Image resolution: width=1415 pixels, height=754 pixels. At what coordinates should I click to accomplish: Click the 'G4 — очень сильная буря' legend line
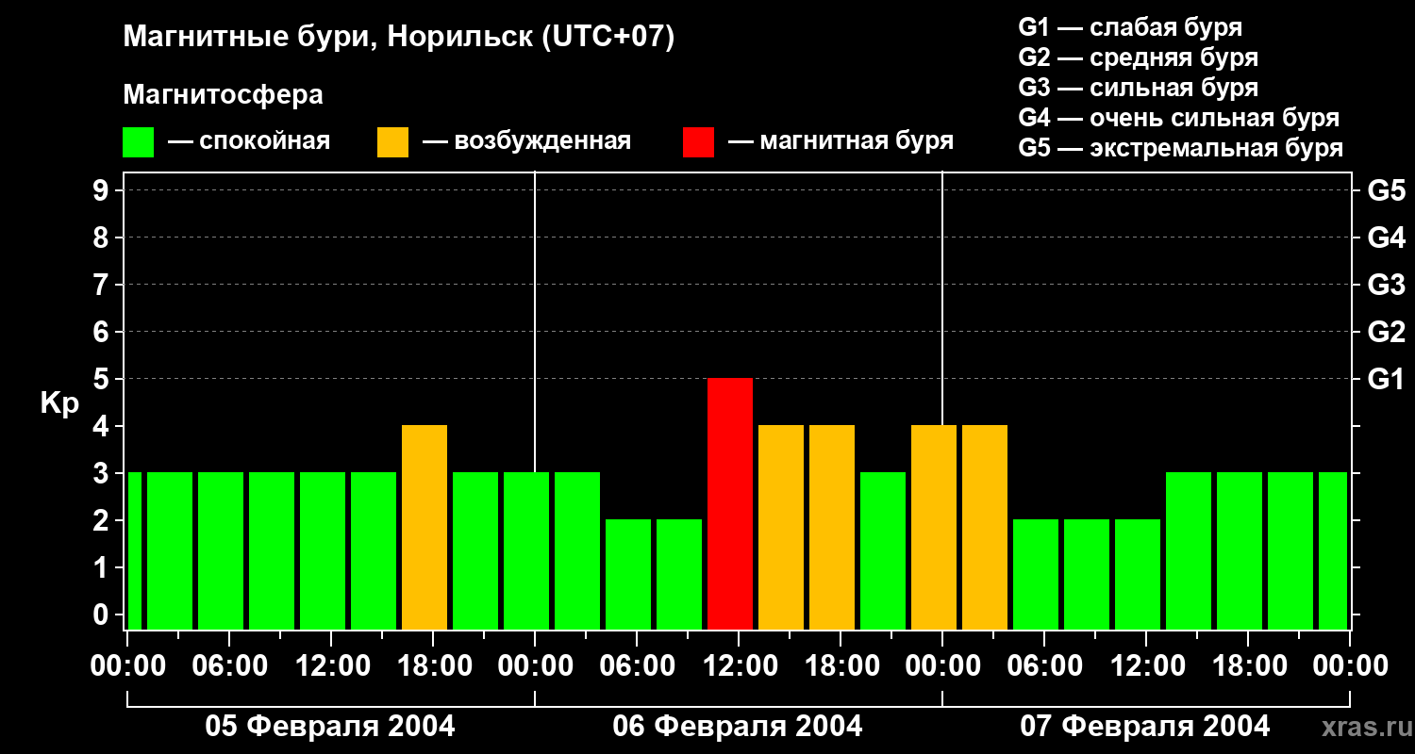[1179, 118]
